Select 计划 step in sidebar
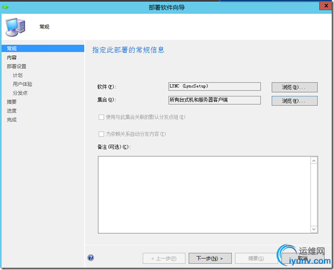This screenshot has height=270, width=334. (x=17, y=75)
